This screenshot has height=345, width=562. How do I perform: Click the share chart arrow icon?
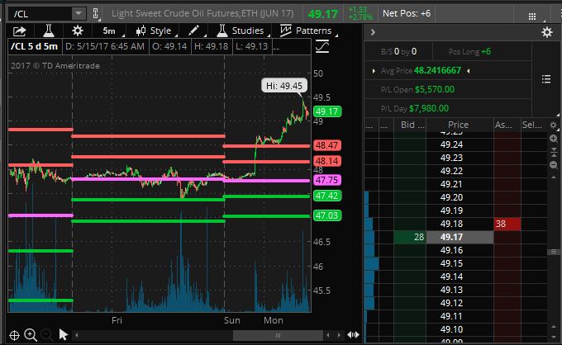(x=18, y=31)
